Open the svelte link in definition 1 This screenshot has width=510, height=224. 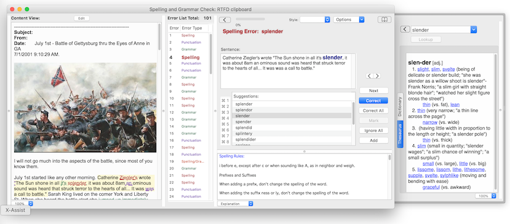coord(448,69)
